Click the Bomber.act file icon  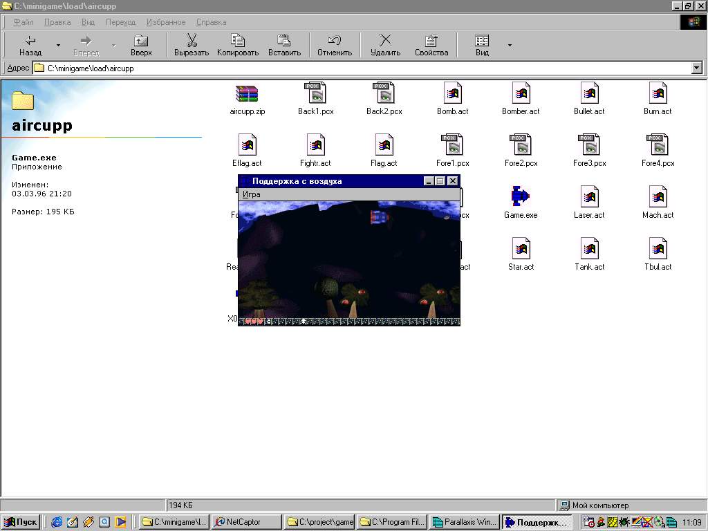(520, 94)
